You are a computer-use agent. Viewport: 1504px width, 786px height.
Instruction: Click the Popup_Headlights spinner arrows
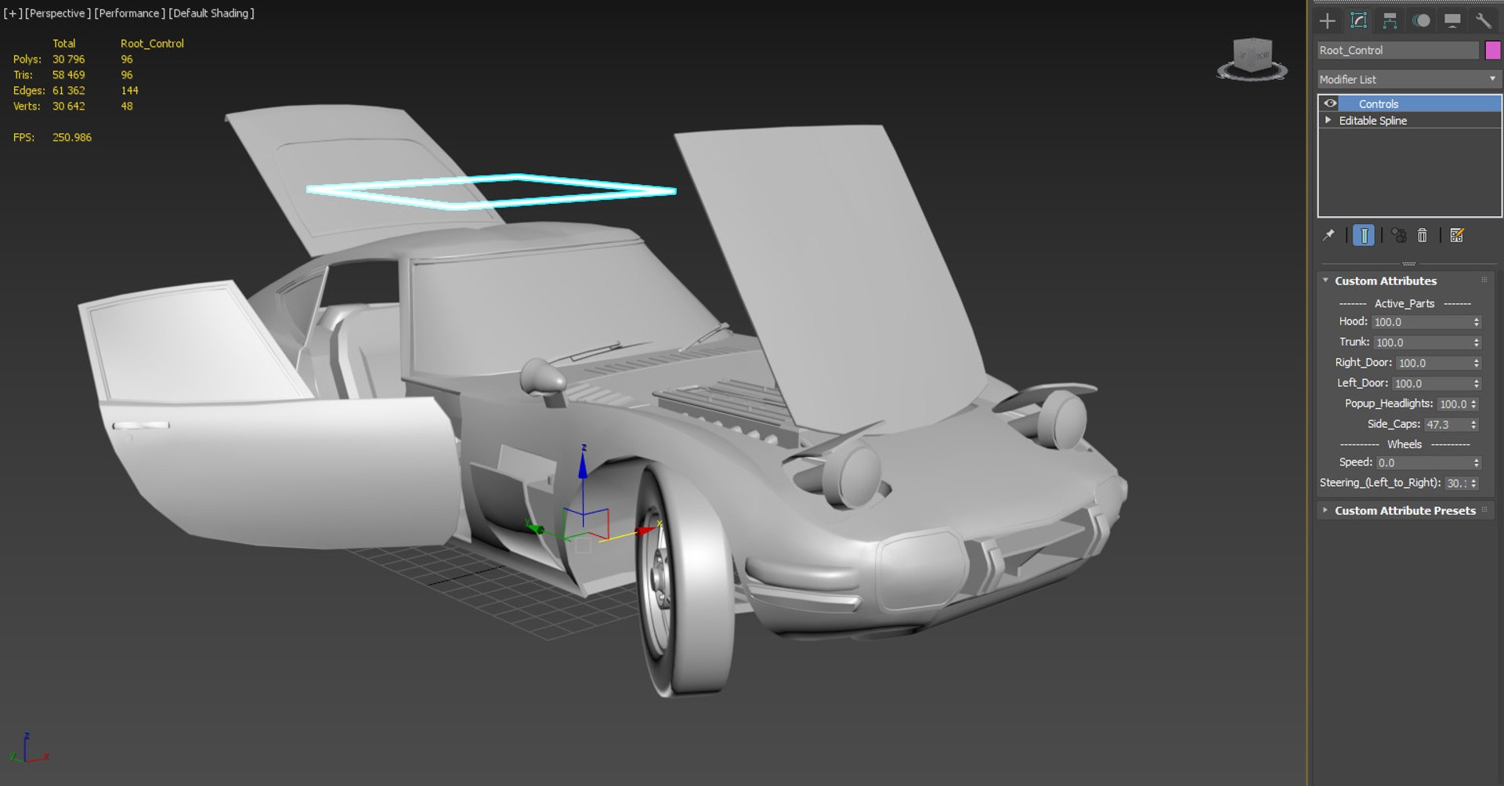click(x=1473, y=404)
